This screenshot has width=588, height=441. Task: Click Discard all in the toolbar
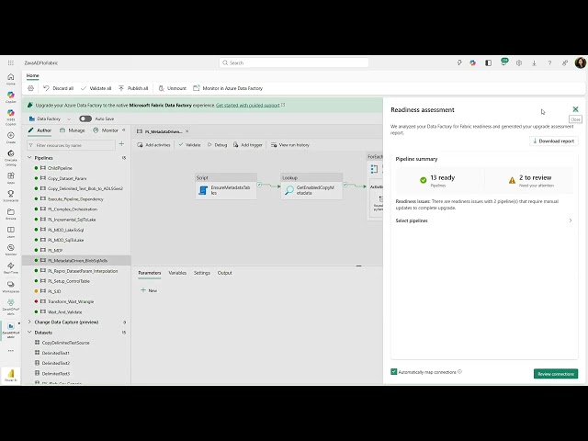[x=58, y=88]
